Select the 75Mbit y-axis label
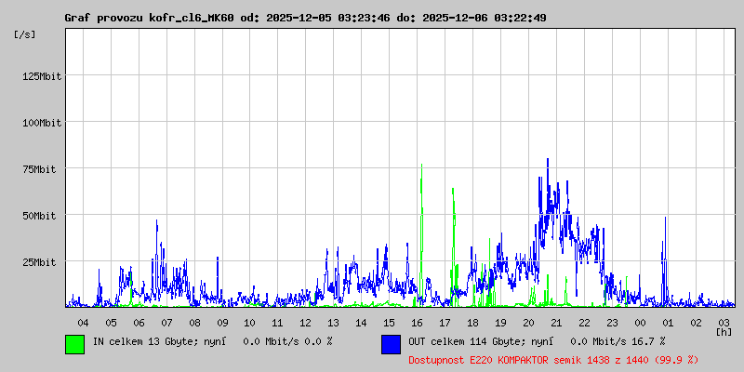744x372 pixels. coord(40,169)
